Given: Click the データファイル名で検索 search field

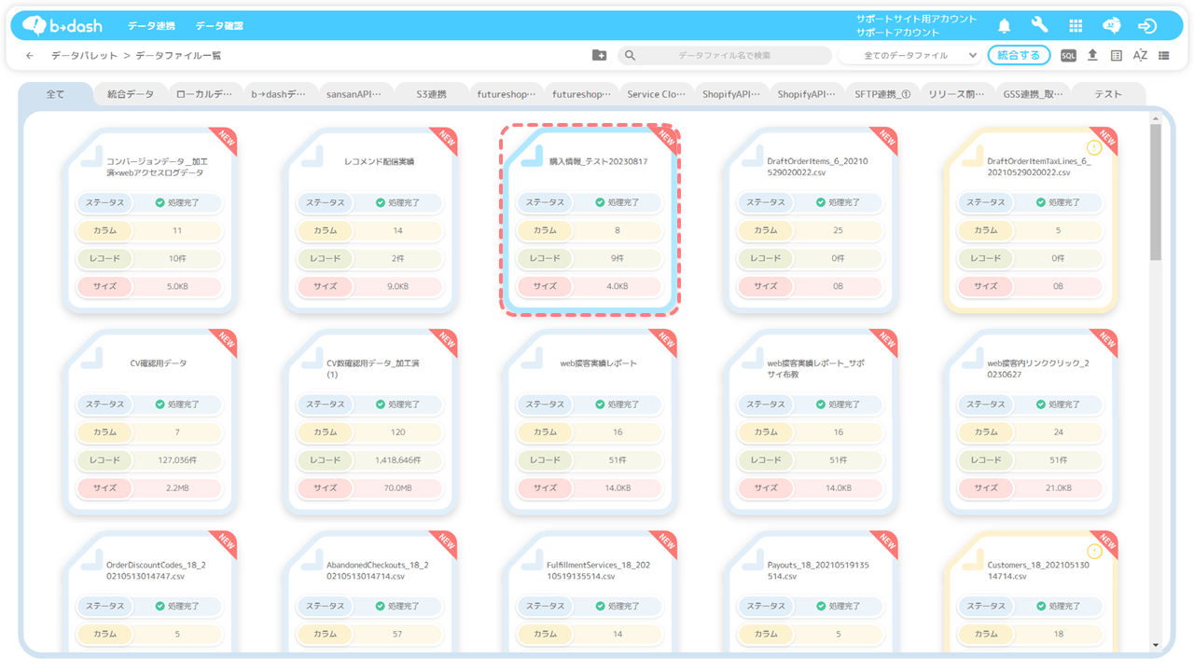Looking at the screenshot, I should (x=724, y=56).
